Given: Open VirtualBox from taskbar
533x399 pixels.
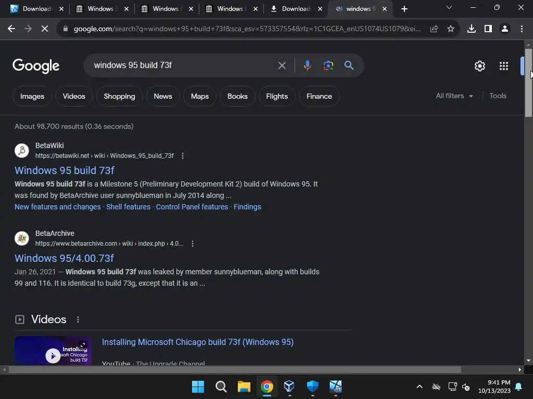Looking at the screenshot, I should click(289, 387).
